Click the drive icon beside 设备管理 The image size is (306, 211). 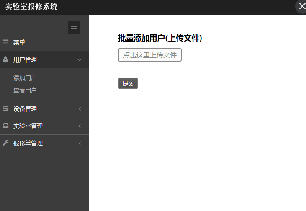click(5, 109)
